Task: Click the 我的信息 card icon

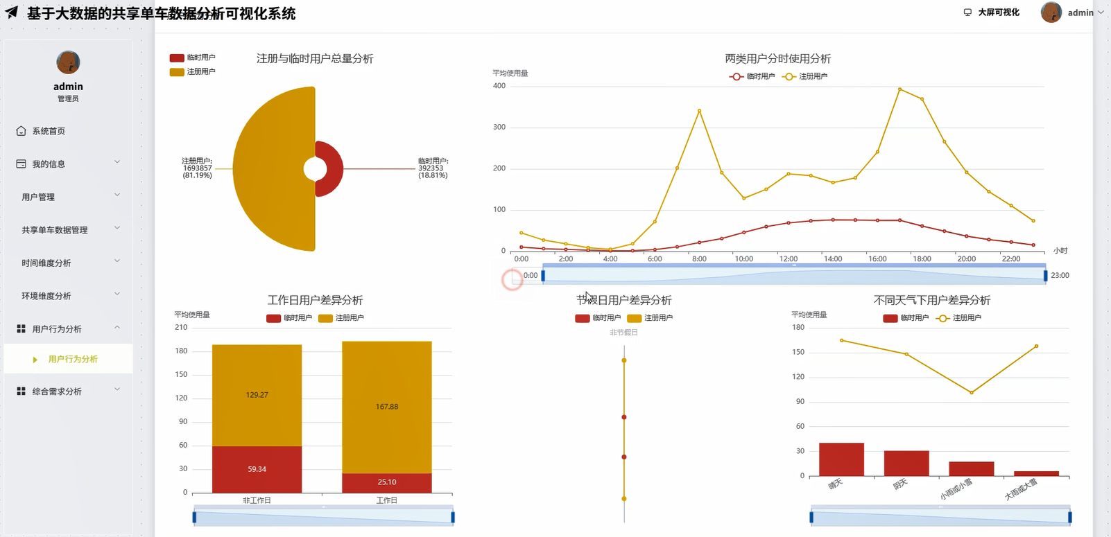Action: click(21, 164)
